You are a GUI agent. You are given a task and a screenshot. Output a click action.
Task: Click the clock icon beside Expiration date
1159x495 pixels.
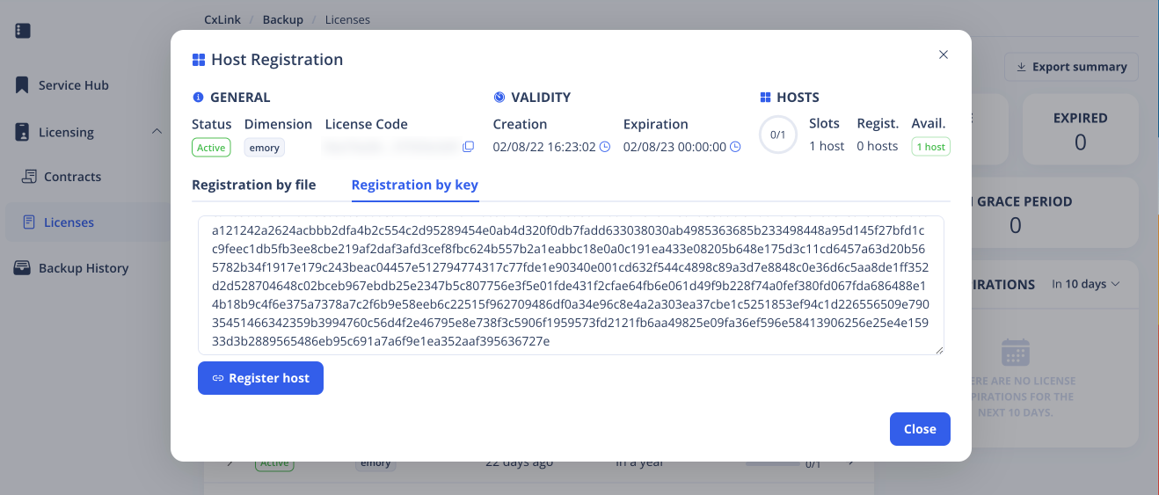point(735,147)
